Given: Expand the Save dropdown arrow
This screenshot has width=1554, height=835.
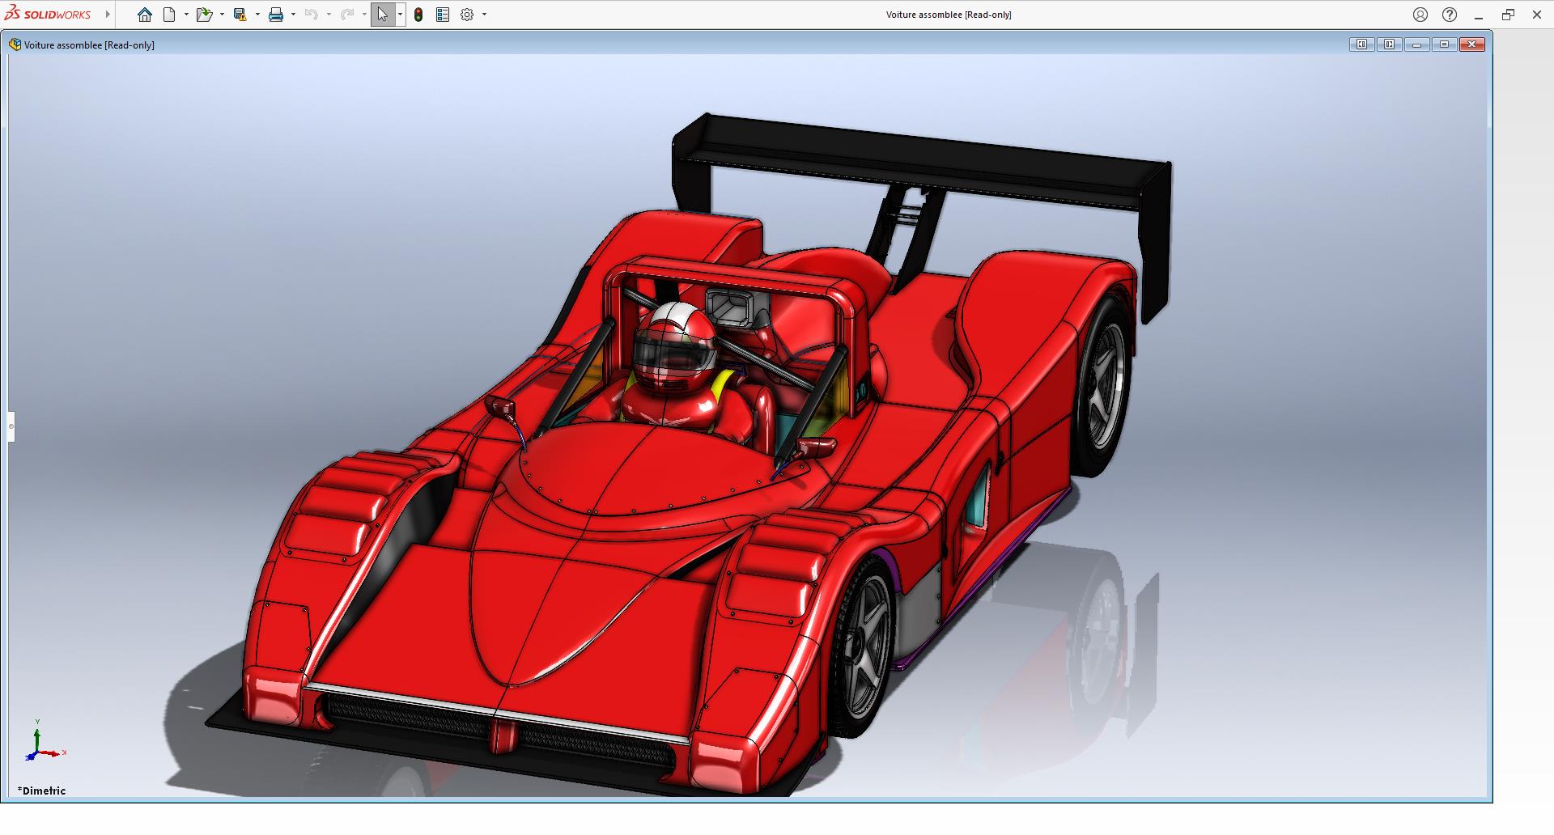Looking at the screenshot, I should tap(257, 15).
